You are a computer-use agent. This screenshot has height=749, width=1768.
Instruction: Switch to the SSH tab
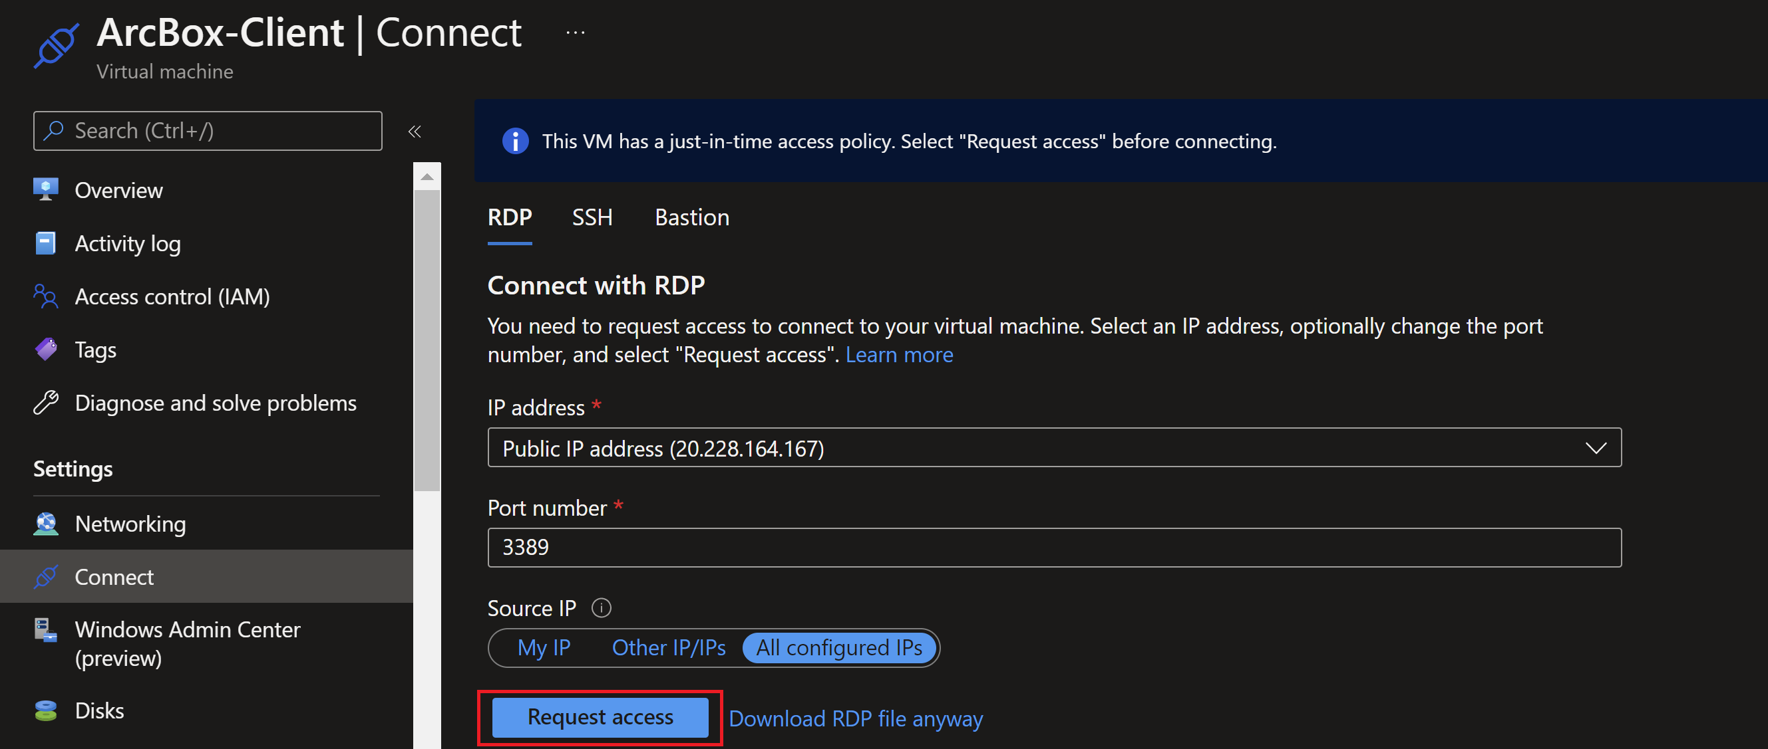point(592,217)
